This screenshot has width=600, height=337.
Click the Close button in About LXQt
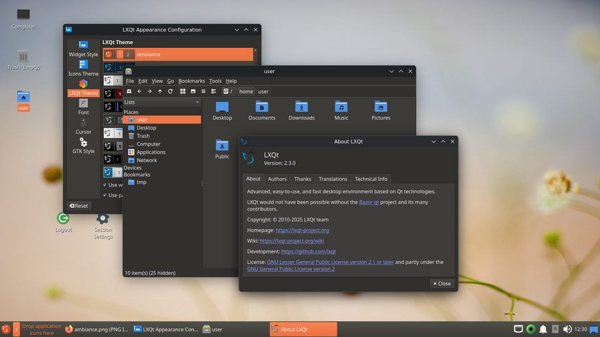(441, 283)
